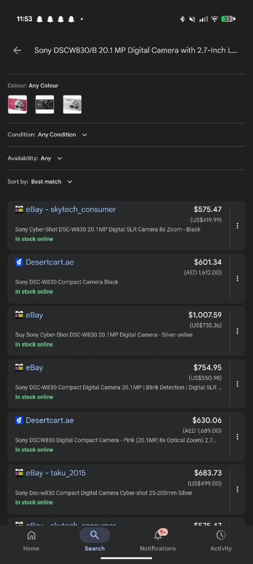Open more options for the $754.95 eBay listing
The height and width of the screenshot is (564, 253).
(x=237, y=384)
